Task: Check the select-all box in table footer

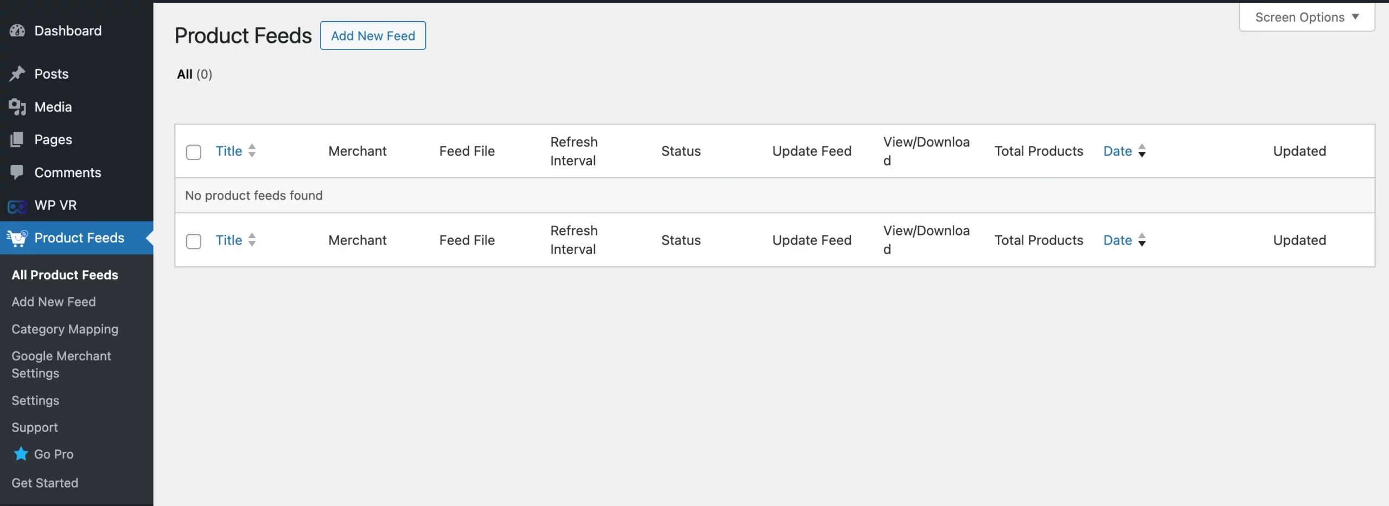Action: click(194, 241)
